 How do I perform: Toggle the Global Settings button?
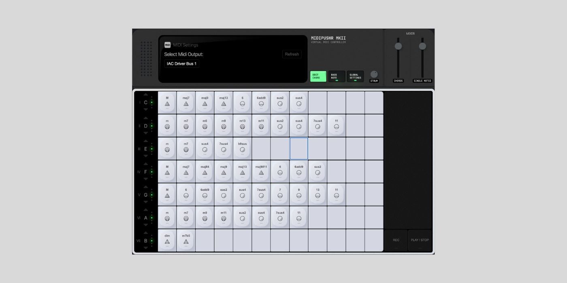coord(355,76)
